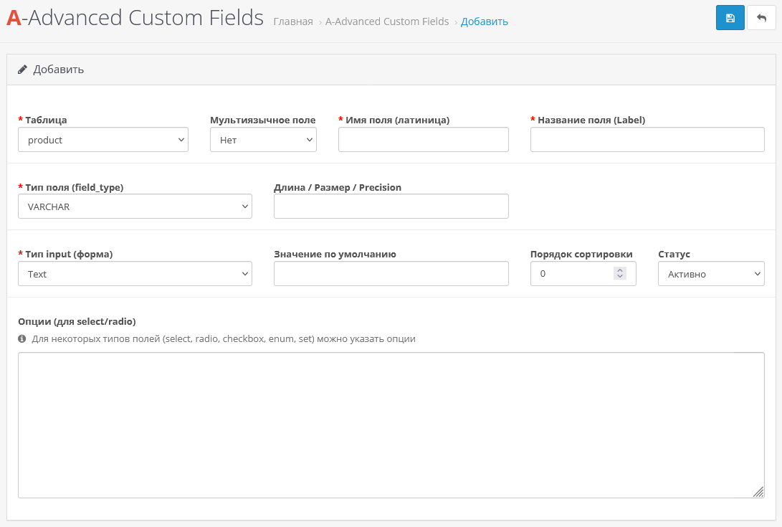The width and height of the screenshot is (782, 527).
Task: Click the Добавить breadcrumb link
Action: [485, 22]
